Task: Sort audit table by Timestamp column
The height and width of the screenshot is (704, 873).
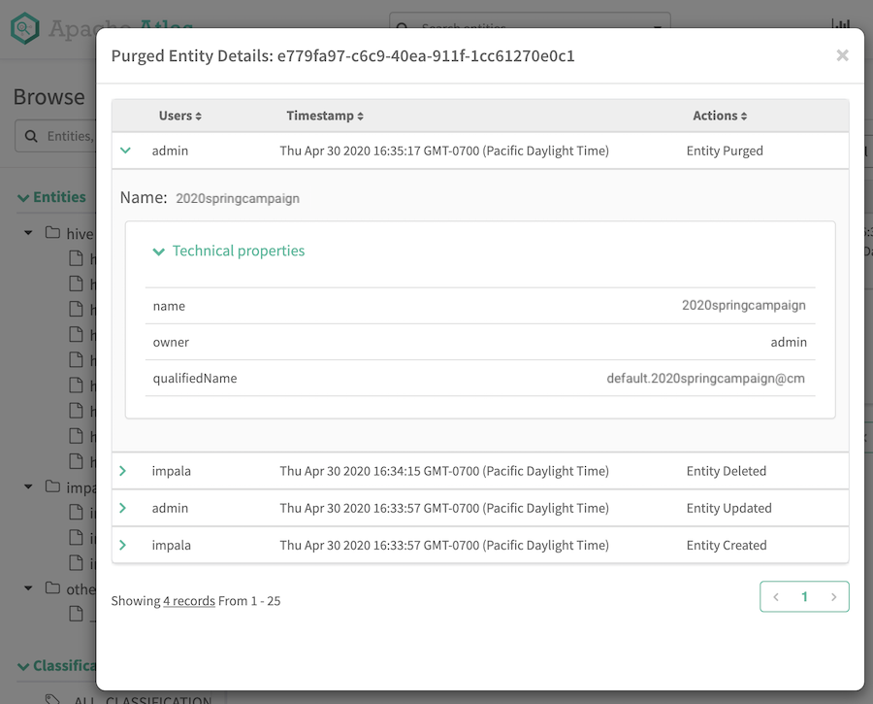Action: 325,116
